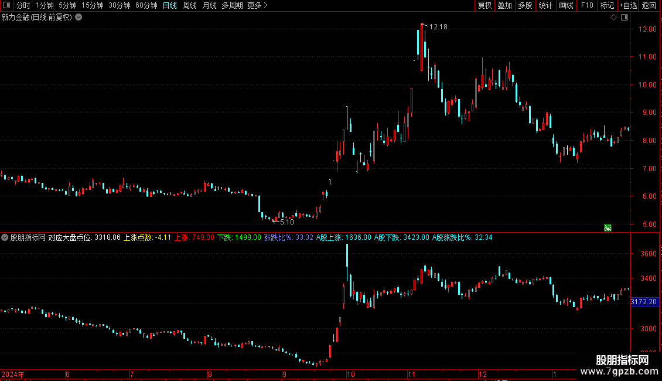Click the 对应大盘点位 3318.06 readout
This screenshot has height=381, width=662.
(84, 237)
